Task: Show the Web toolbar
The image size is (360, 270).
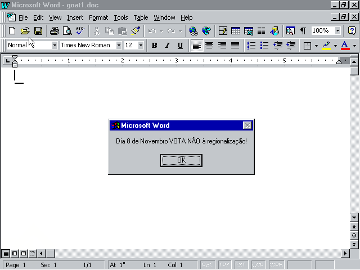Action: (x=206, y=31)
